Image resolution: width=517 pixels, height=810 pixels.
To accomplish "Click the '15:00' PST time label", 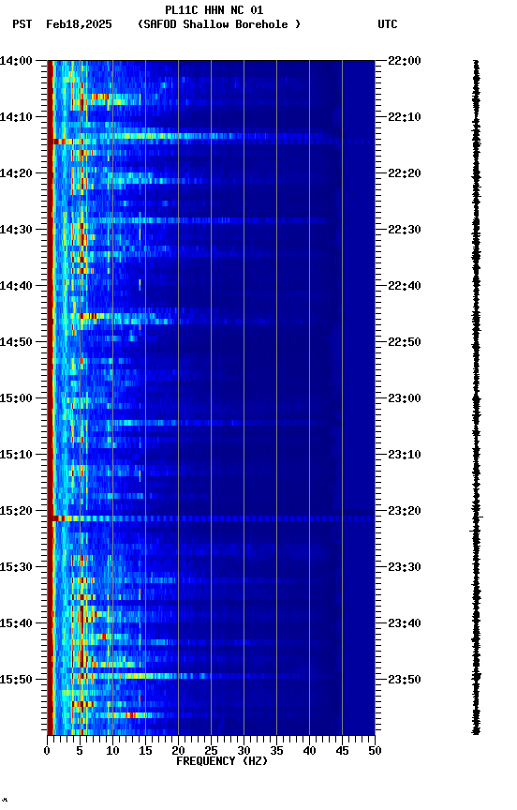I will (x=16, y=398).
